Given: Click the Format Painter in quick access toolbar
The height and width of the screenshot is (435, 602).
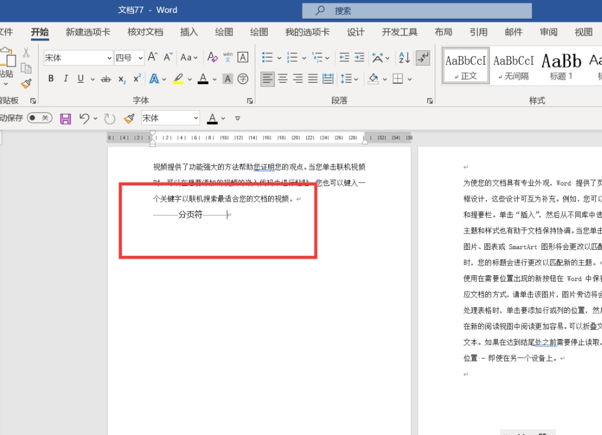Looking at the screenshot, I should (x=129, y=118).
